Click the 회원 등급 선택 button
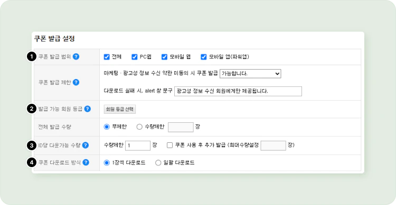 pyautogui.click(x=120, y=109)
